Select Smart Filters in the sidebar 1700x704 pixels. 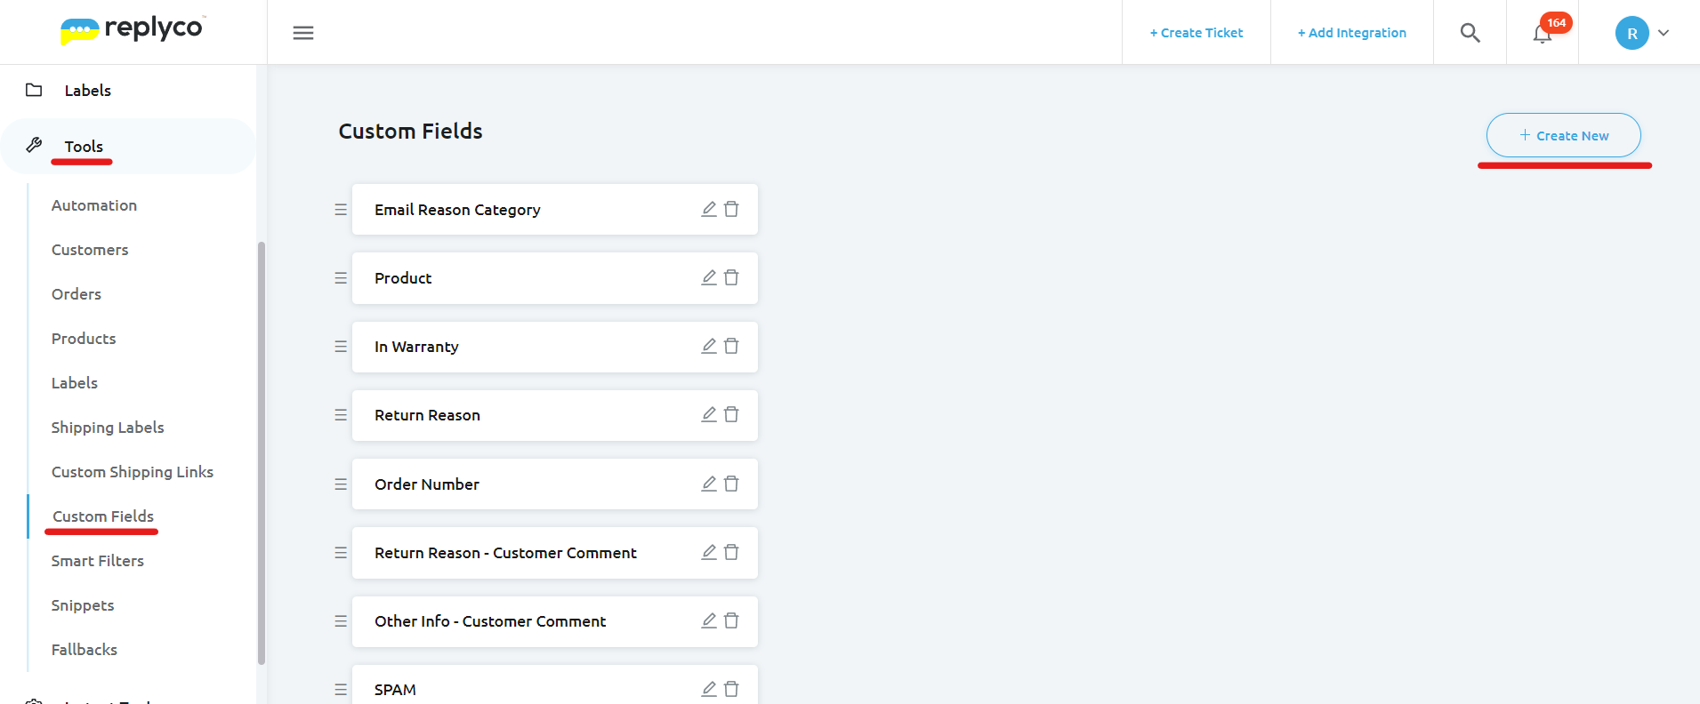98,561
